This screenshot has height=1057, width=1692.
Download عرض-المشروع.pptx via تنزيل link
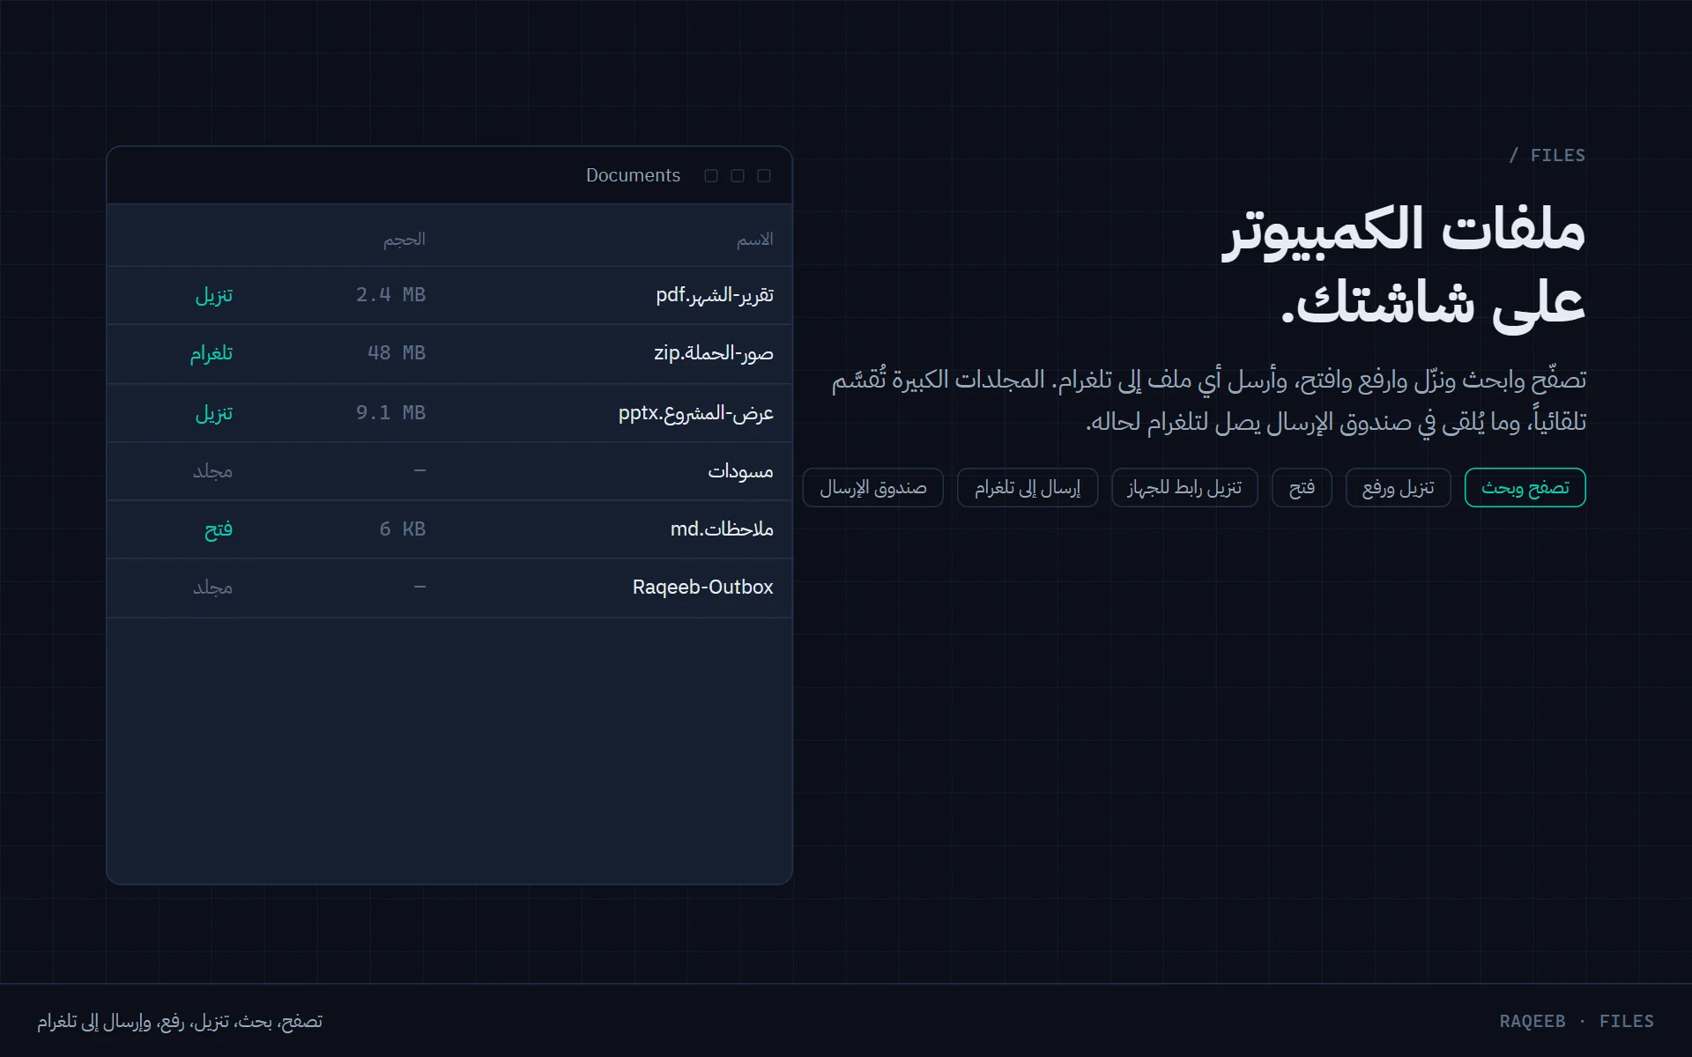(x=213, y=412)
